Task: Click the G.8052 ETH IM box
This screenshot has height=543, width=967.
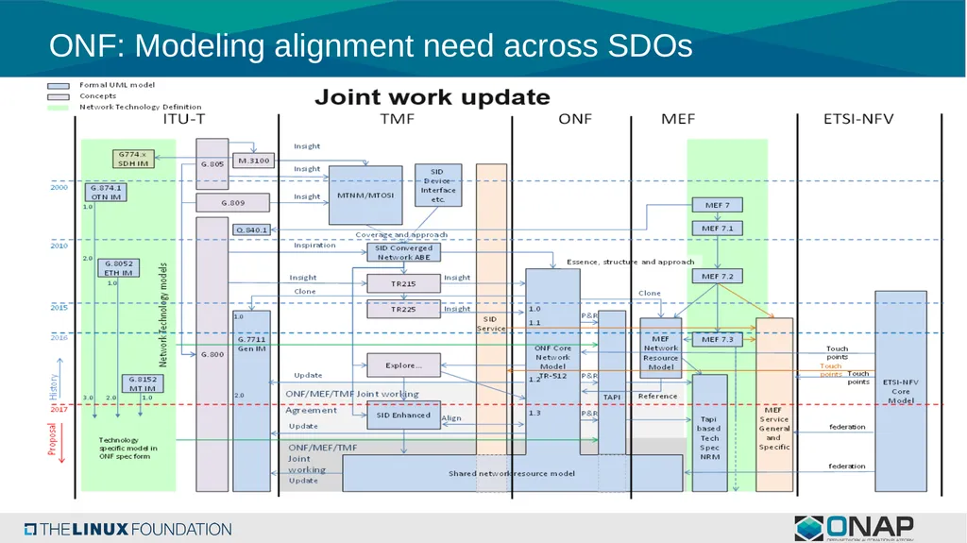Action: (x=118, y=268)
